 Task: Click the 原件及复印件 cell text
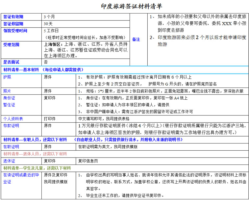pyautogui.click(x=56, y=175)
